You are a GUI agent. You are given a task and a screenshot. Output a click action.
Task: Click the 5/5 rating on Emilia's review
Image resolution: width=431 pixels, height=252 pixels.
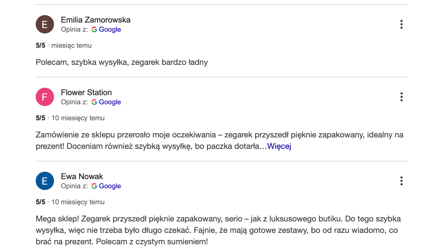point(41,45)
